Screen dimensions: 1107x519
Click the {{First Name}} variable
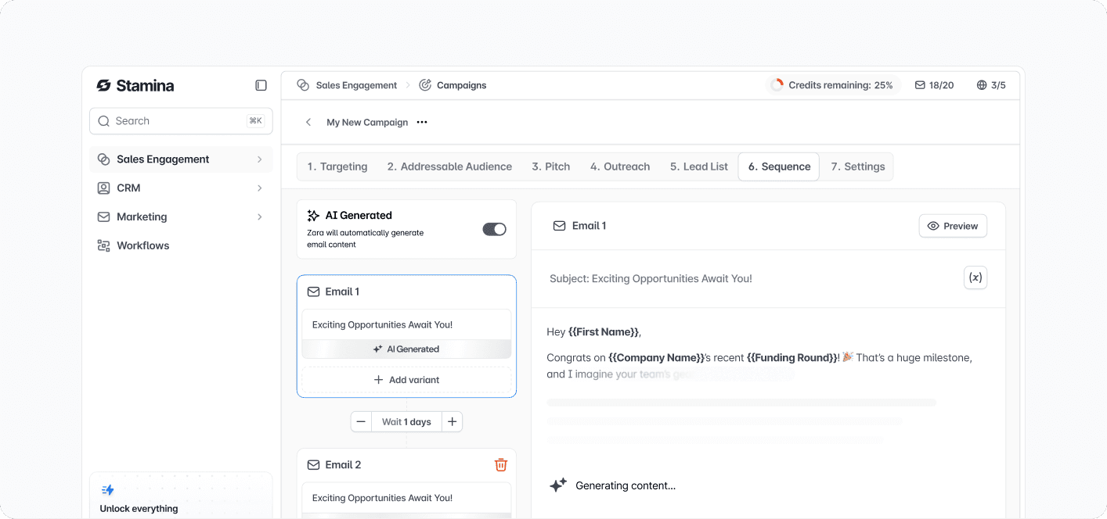604,332
